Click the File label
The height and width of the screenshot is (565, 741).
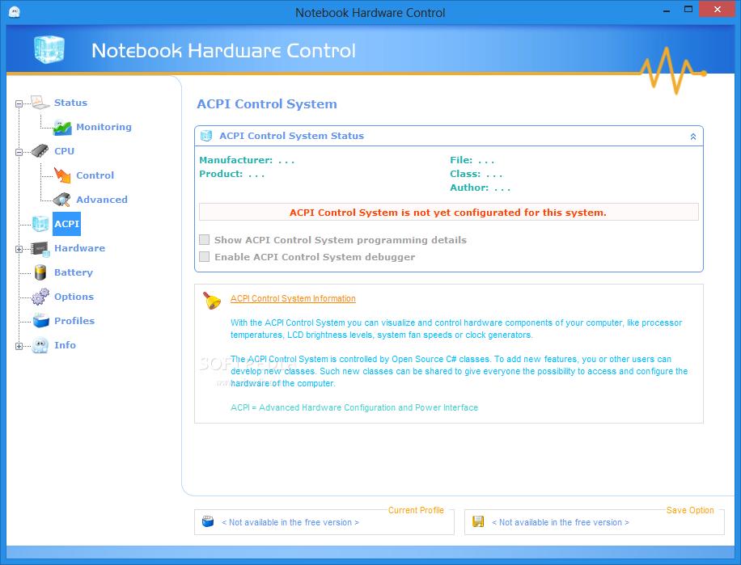click(461, 160)
